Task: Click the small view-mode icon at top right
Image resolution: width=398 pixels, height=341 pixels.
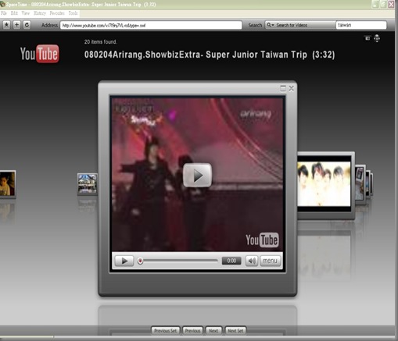Action: tap(368, 38)
